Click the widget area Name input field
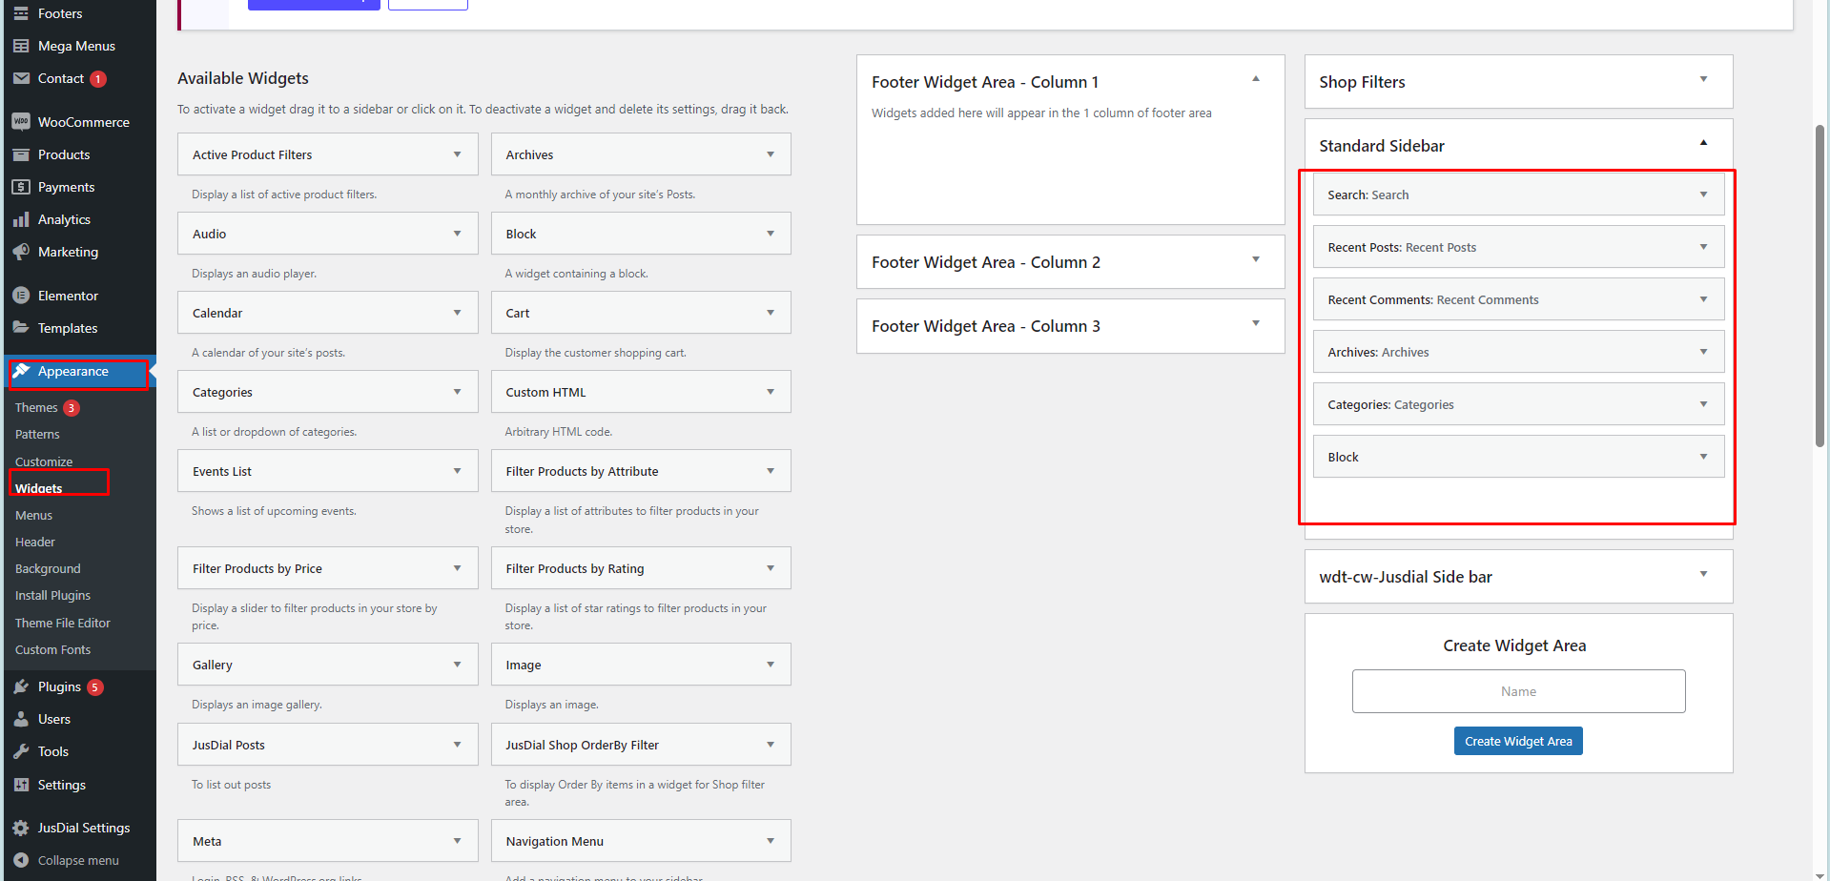The image size is (1830, 881). pos(1518,691)
